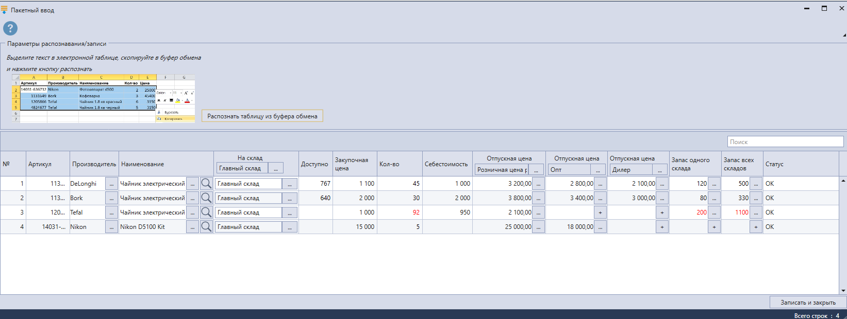847x319 pixels.
Task: Click the table scrollbar down arrow
Action: [843, 291]
